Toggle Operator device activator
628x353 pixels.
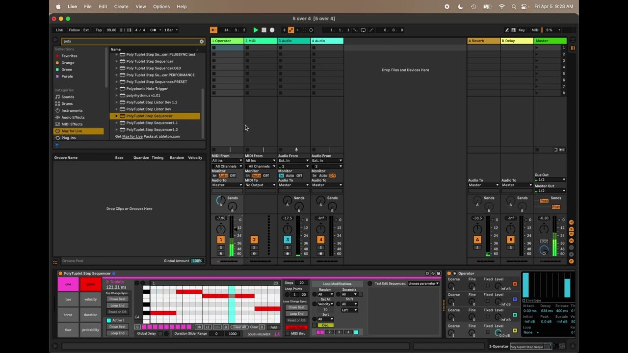pyautogui.click(x=449, y=274)
